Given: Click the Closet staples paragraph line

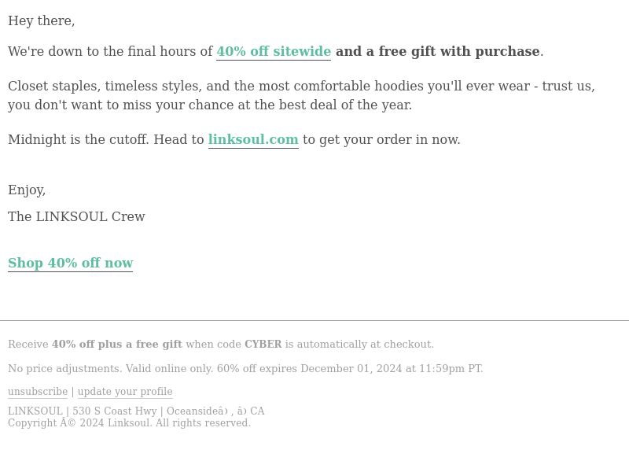Looking at the screenshot, I should click(301, 86).
